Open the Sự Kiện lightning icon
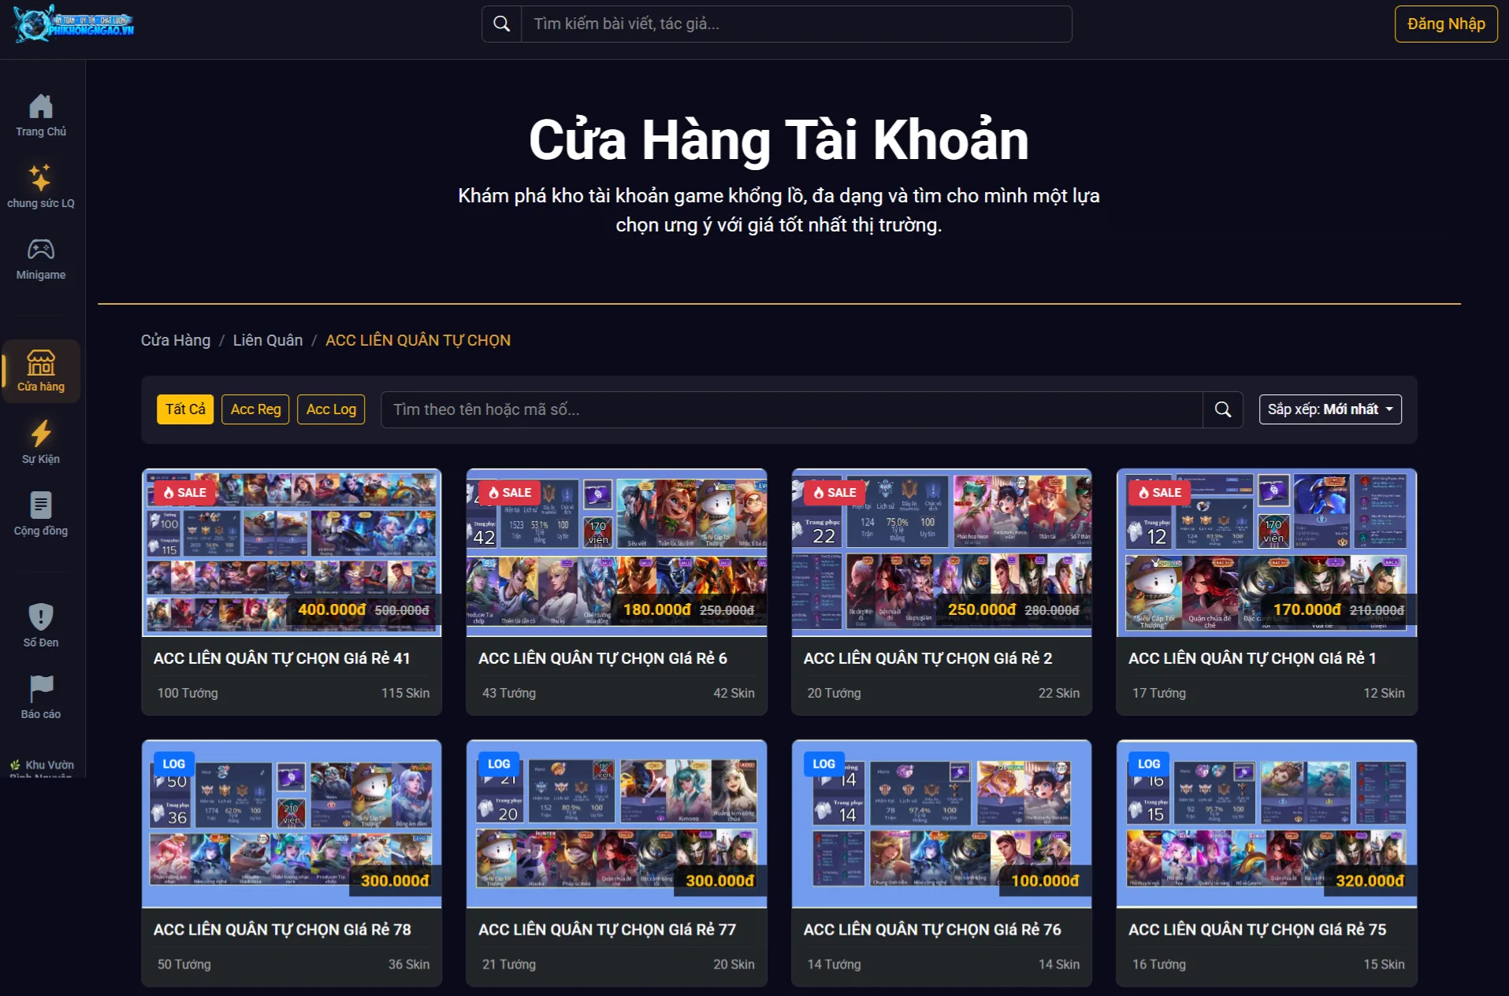 tap(40, 433)
